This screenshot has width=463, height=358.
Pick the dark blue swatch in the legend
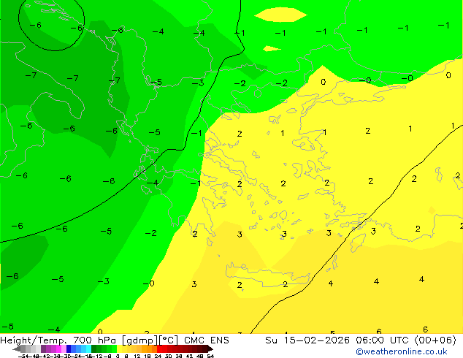pyautogui.click(x=69, y=349)
